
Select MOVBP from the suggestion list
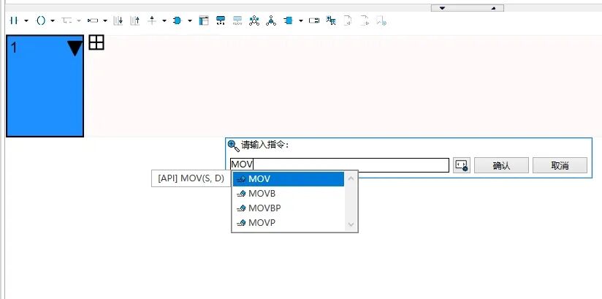[289, 208]
